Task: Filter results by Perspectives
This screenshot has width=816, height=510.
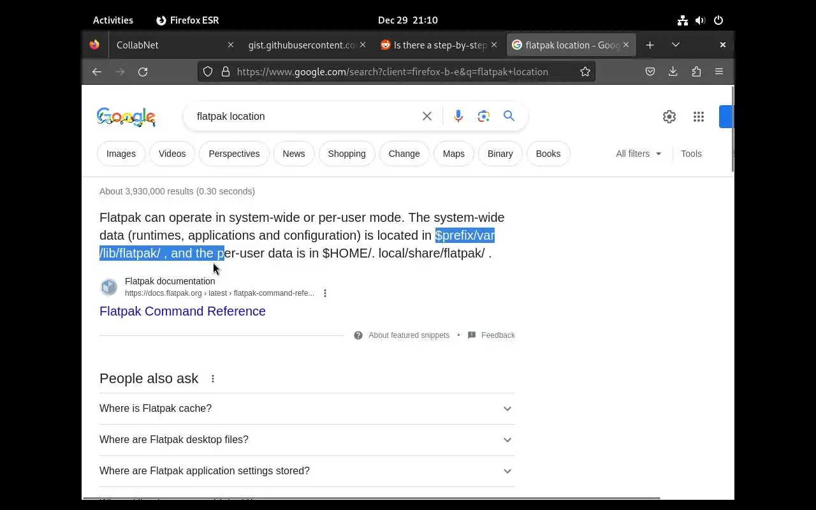Action: click(x=234, y=154)
